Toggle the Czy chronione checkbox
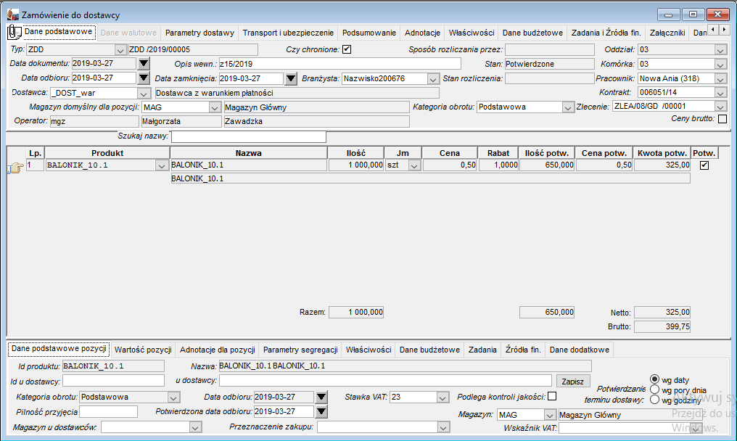Image resolution: width=737 pixels, height=441 pixels. 347,49
